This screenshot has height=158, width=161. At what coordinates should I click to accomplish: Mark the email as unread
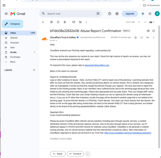(74, 22)
